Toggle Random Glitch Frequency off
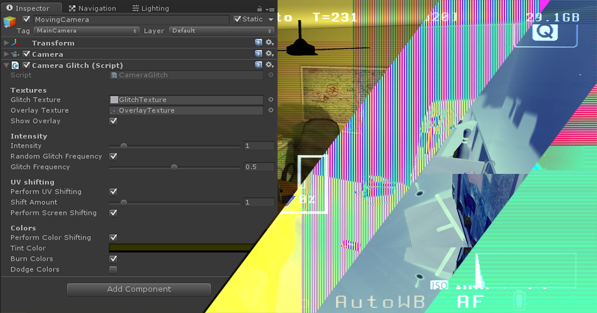This screenshot has height=313, width=597. pyautogui.click(x=113, y=156)
